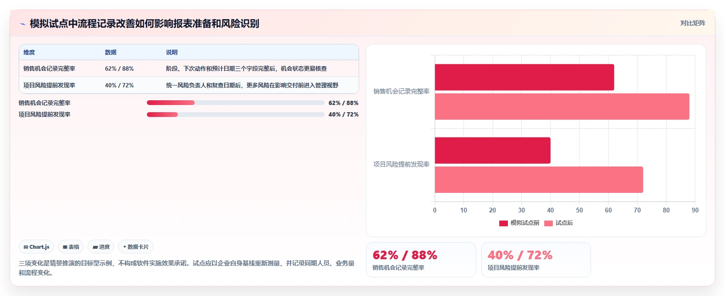725x296 pixels.
Task: Click the light pink 项目风险提前发现率 chart bar
Action: (539, 180)
